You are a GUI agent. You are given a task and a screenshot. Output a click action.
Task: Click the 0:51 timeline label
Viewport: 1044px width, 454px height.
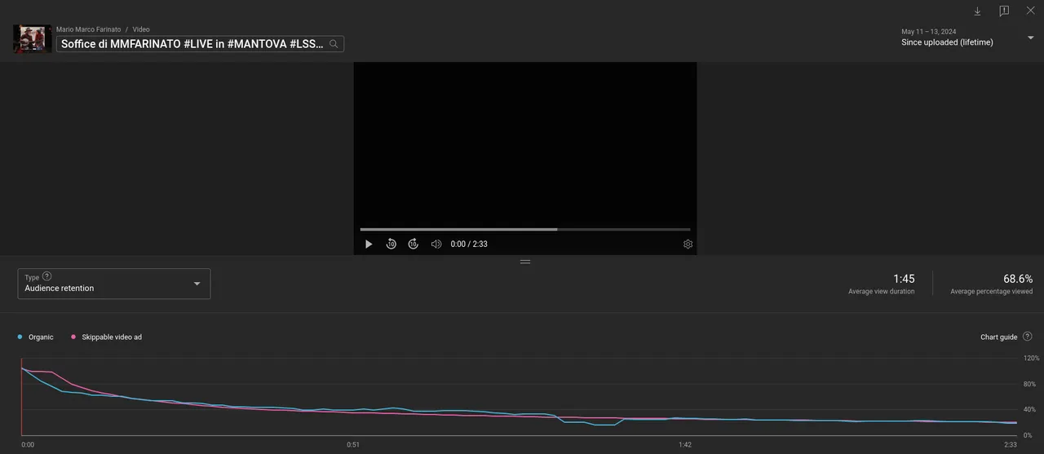pos(353,445)
